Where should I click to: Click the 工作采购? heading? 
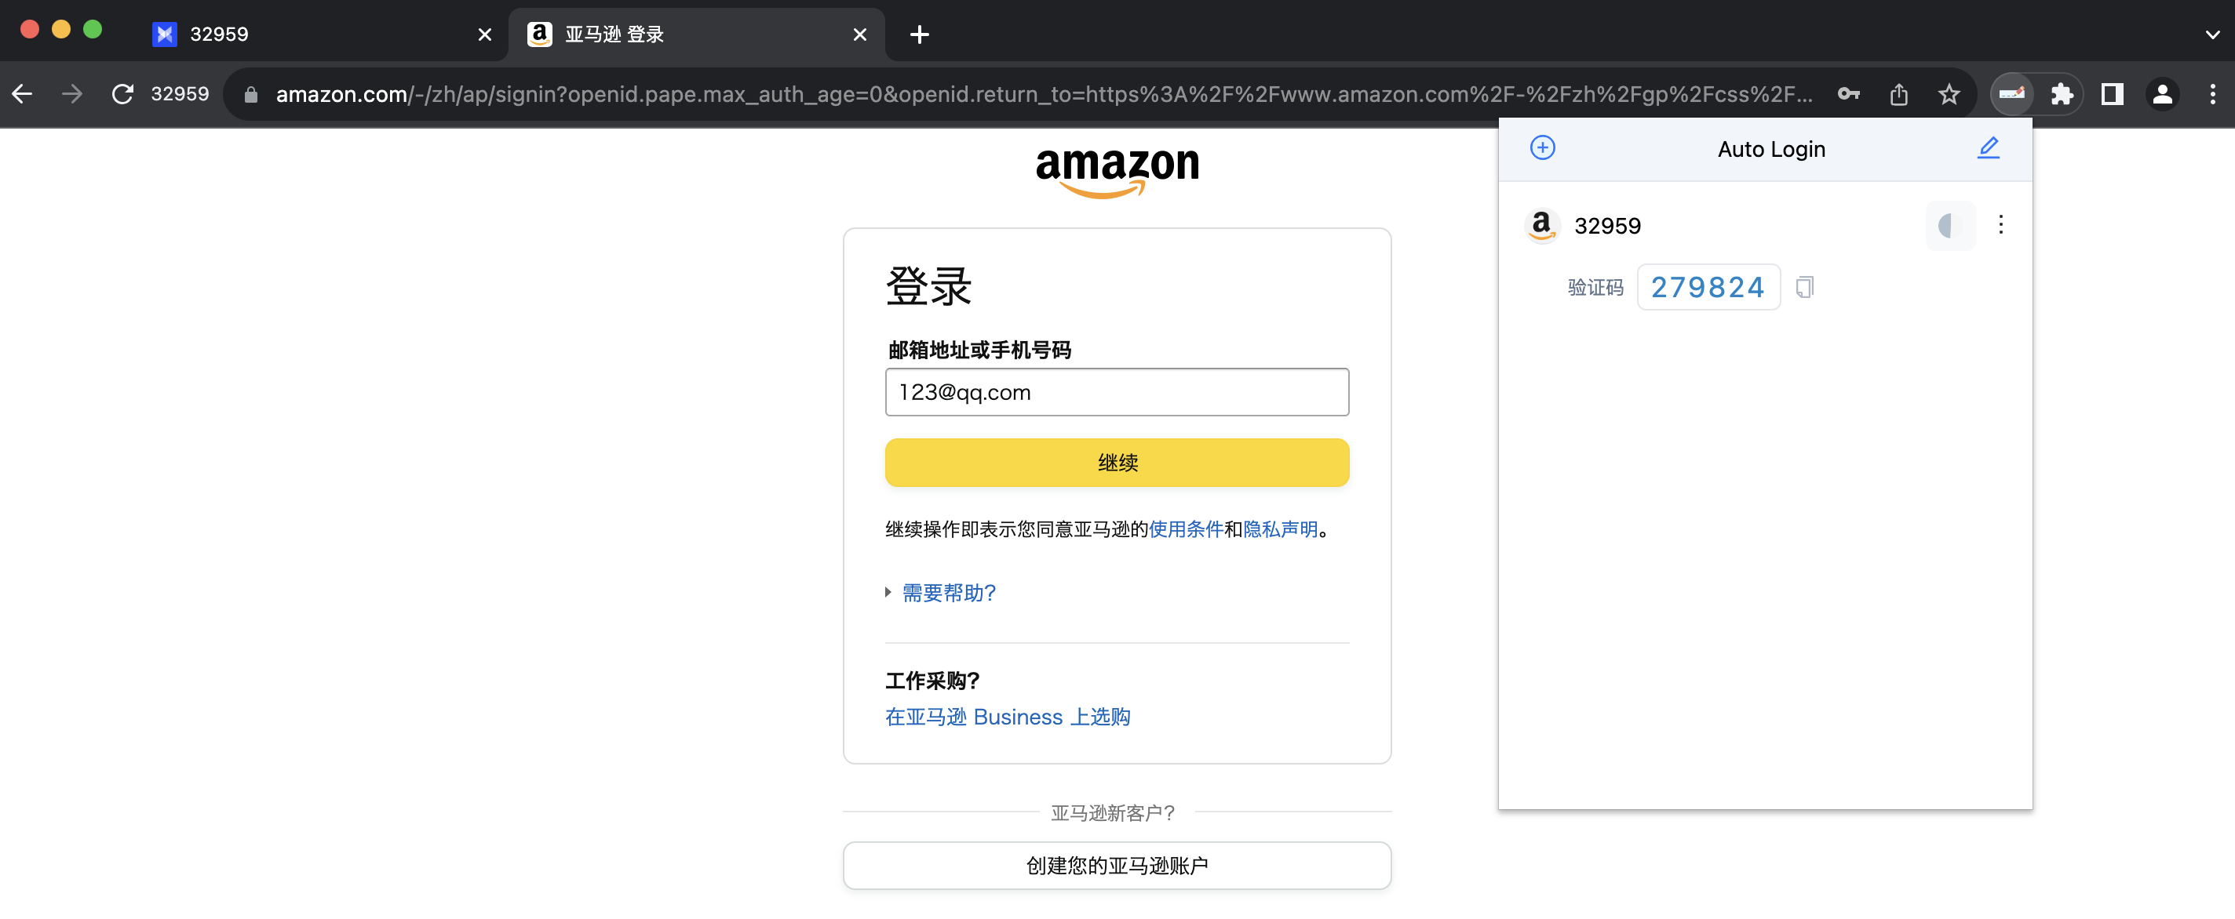coord(933,681)
